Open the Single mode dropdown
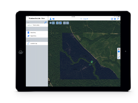Screen dimensions: 138x103 point(85,19)
